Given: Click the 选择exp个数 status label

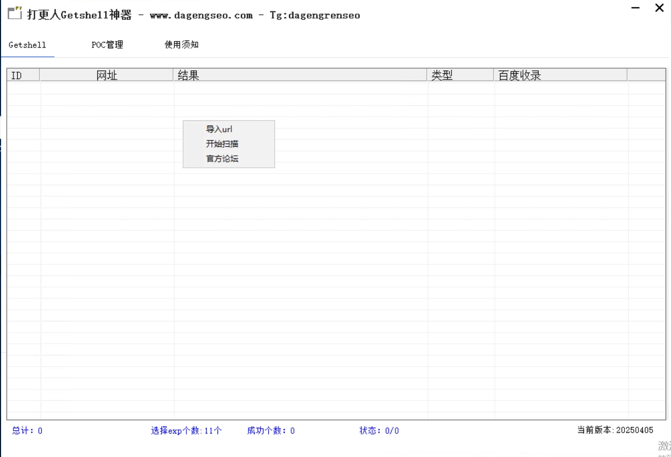Looking at the screenshot, I should click(x=186, y=431).
